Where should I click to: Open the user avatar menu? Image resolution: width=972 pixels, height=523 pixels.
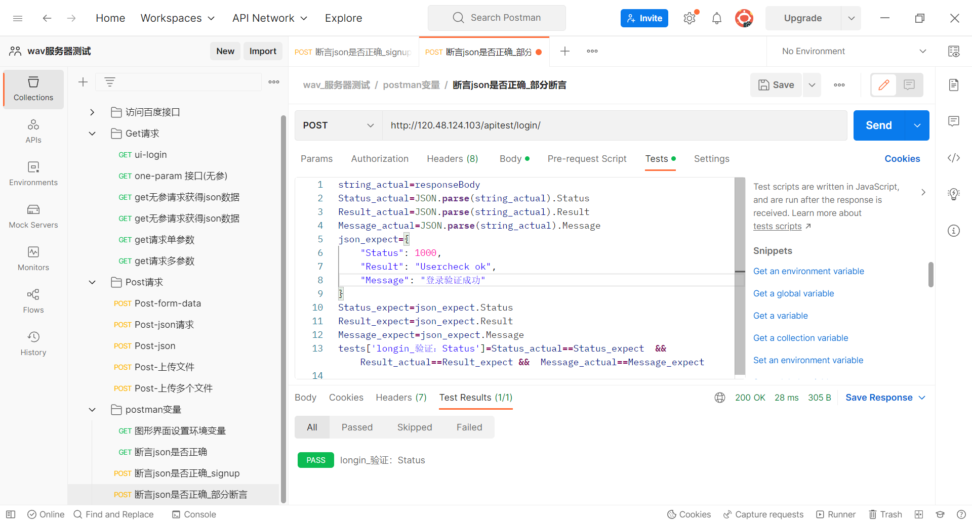(744, 18)
